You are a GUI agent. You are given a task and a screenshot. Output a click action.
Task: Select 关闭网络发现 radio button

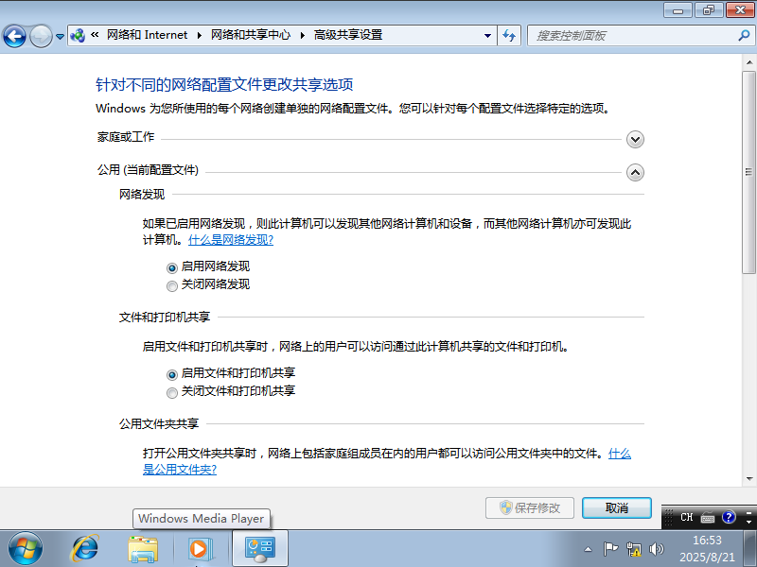172,286
